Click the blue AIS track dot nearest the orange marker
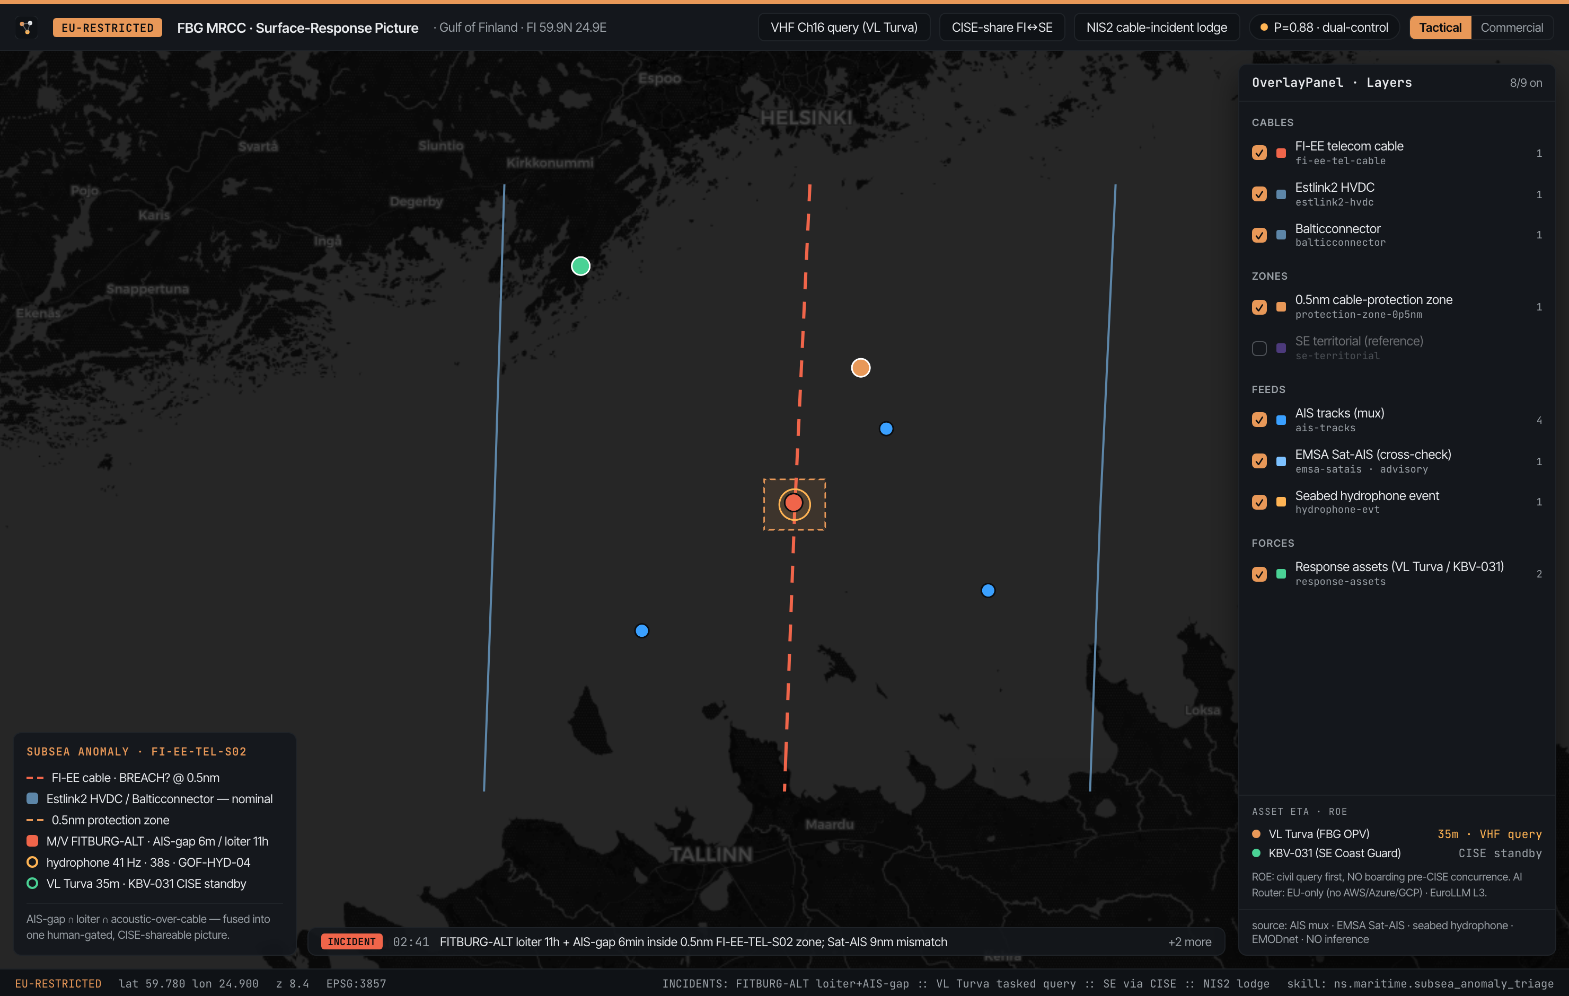Screen dimensions: 1569x996 coord(886,429)
